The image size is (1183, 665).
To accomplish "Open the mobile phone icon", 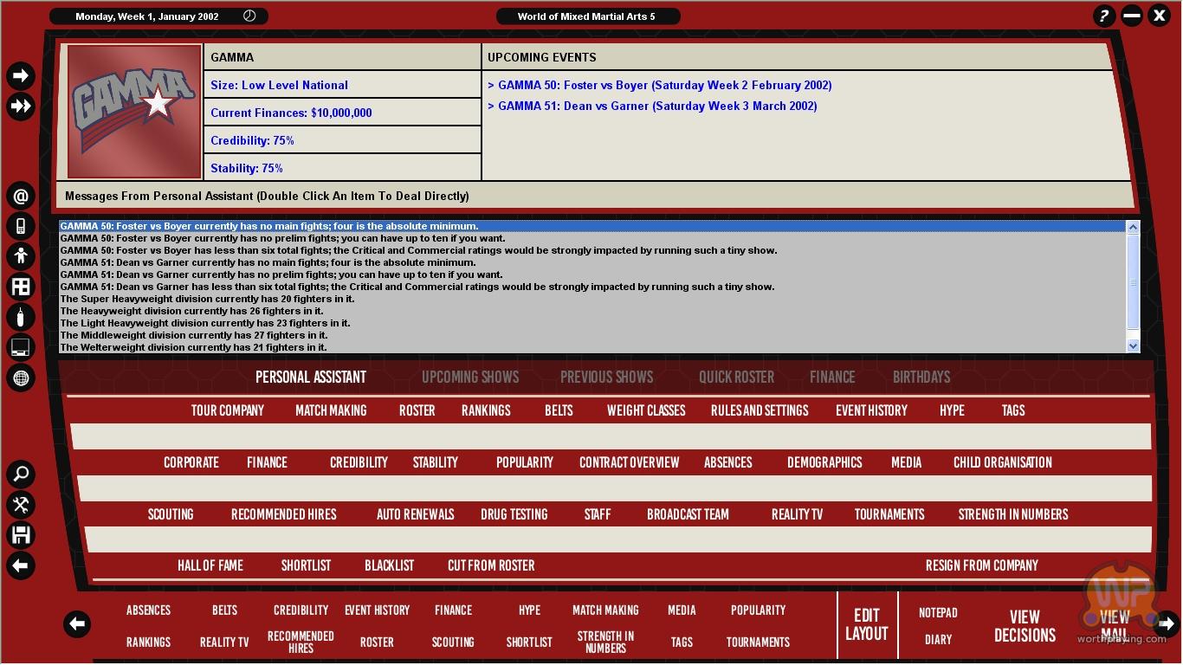I will pyautogui.click(x=21, y=226).
